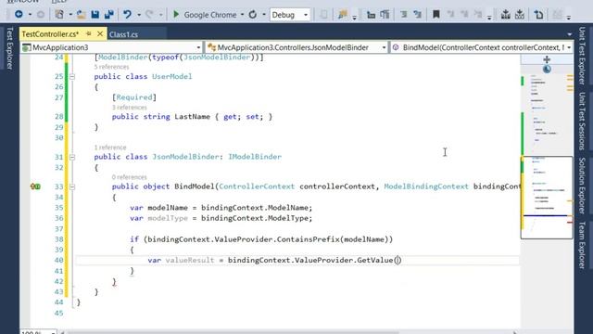Viewport: 593px width, 334px height.
Task: Click the greyed Redo icon
Action: (x=149, y=15)
